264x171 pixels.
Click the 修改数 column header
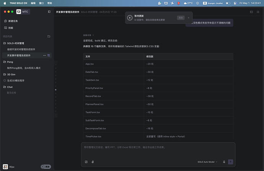tap(189, 56)
